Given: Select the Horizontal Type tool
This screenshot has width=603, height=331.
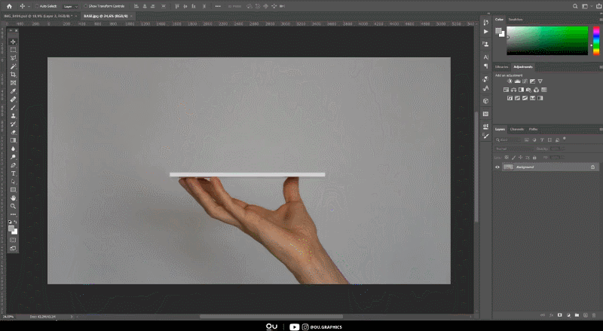Looking at the screenshot, I should (13, 173).
